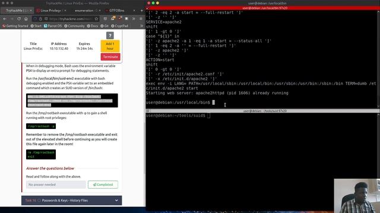The image size is (380, 213).
Task: Click 'Starting web server' output line
Action: (x=217, y=93)
